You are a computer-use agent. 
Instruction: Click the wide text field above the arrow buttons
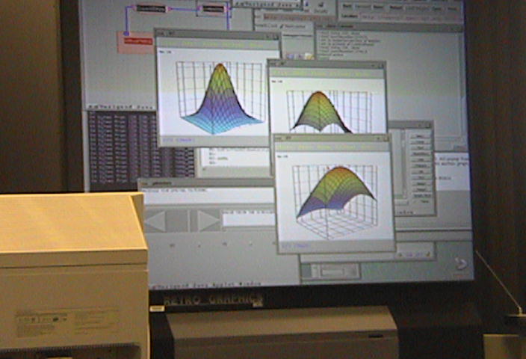tap(208, 195)
